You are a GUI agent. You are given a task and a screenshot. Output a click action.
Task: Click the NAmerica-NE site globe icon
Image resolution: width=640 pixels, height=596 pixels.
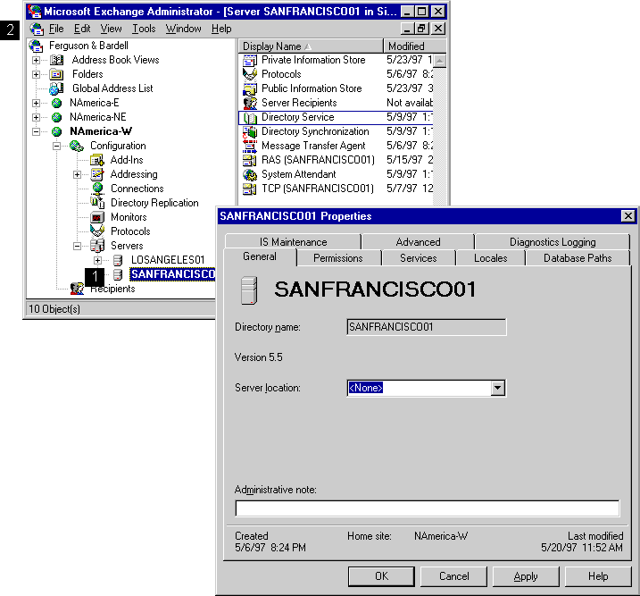coord(57,117)
